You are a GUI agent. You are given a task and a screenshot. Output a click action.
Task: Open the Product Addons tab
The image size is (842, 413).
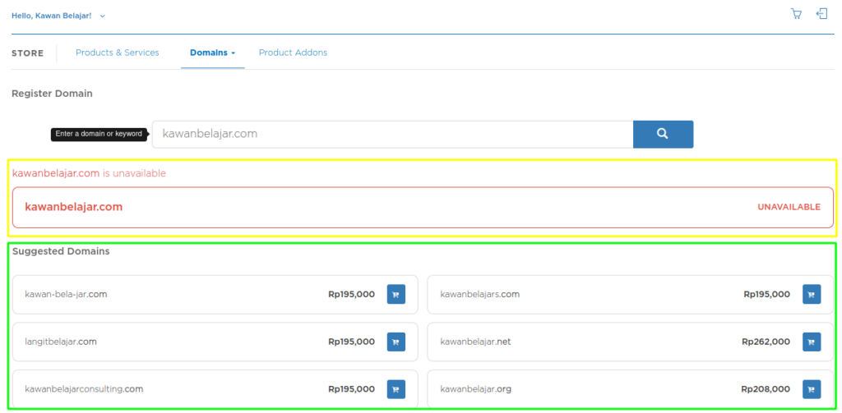point(293,53)
